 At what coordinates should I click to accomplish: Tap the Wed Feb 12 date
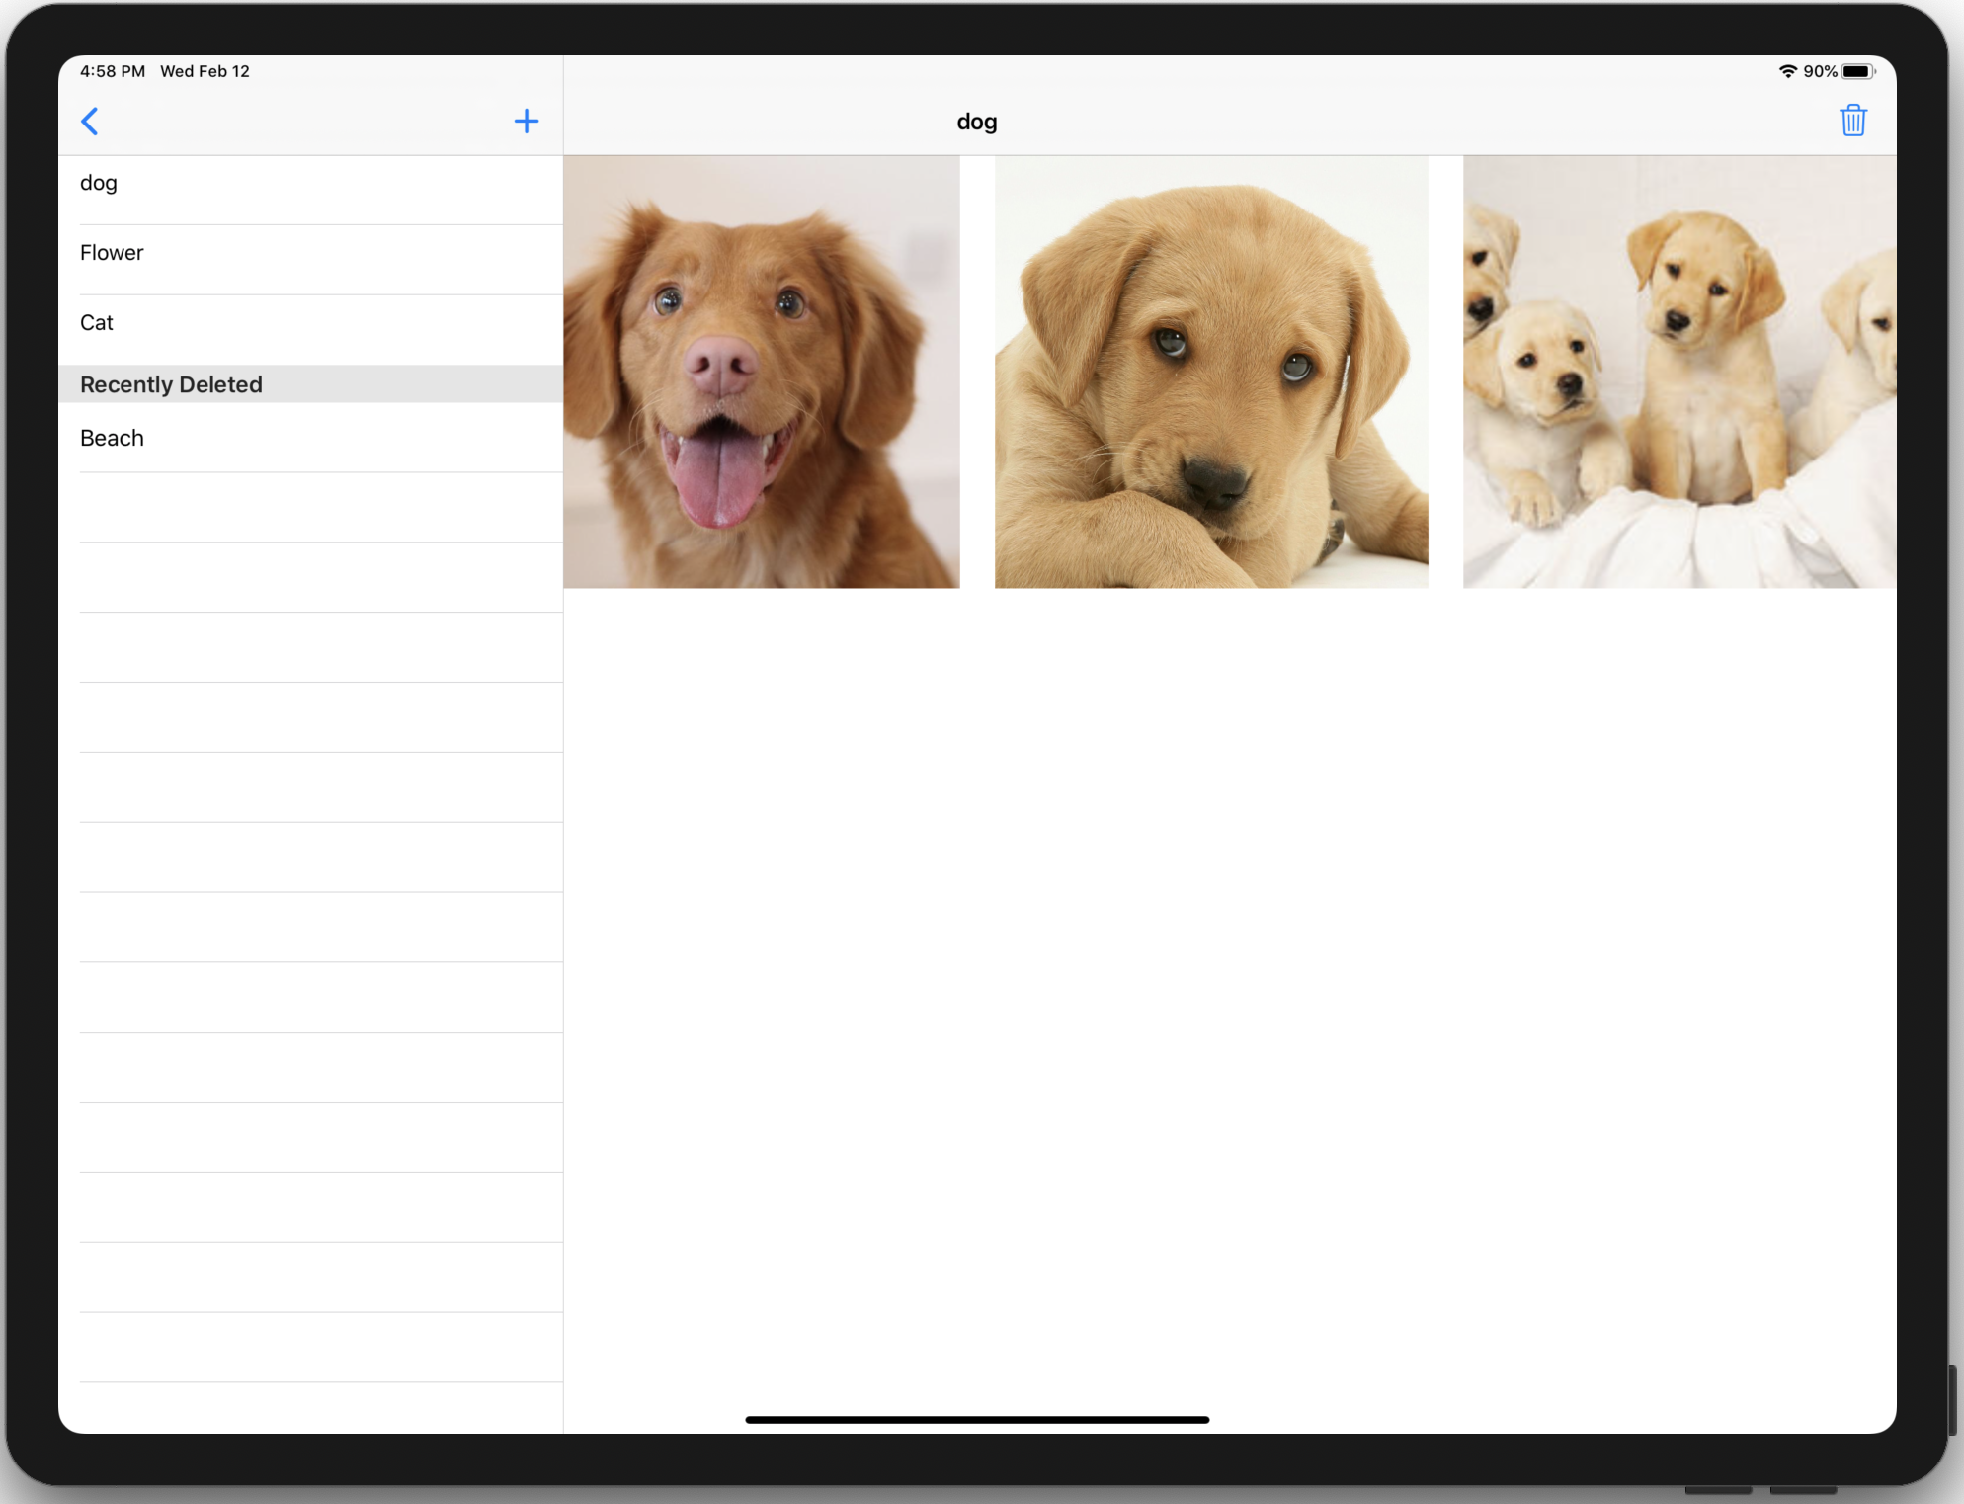coord(205,71)
